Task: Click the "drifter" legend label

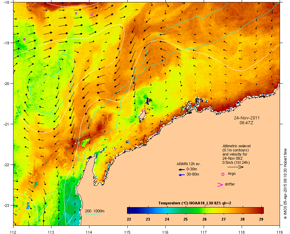Action: click(230, 184)
